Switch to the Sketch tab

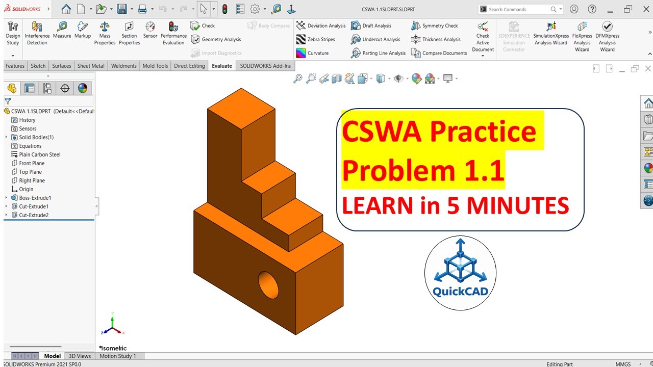[38, 66]
